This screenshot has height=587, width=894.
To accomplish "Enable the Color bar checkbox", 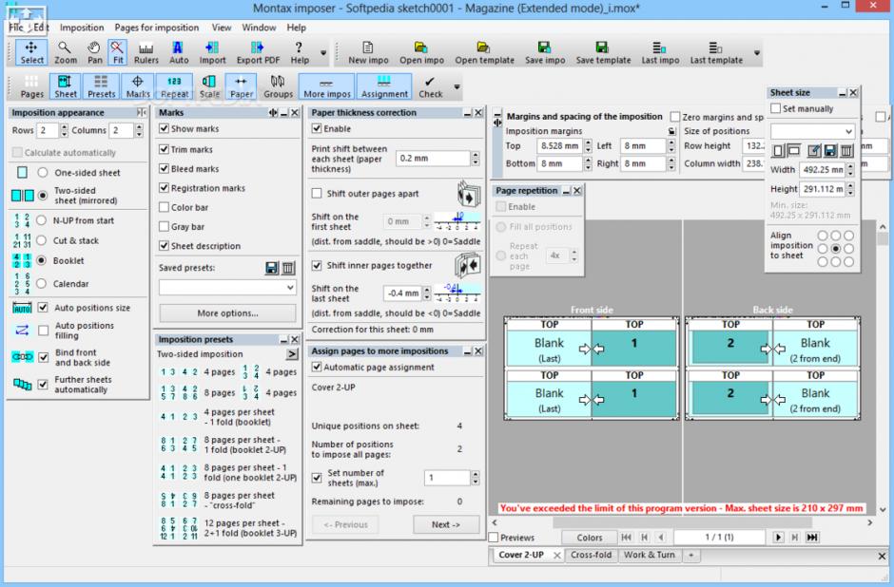I will pos(165,207).
